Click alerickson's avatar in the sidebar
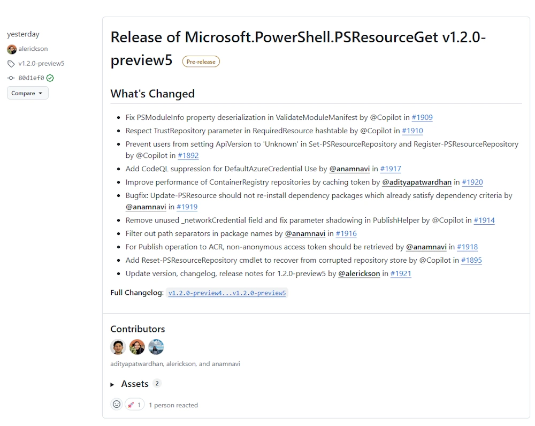535x426 pixels. (x=12, y=49)
